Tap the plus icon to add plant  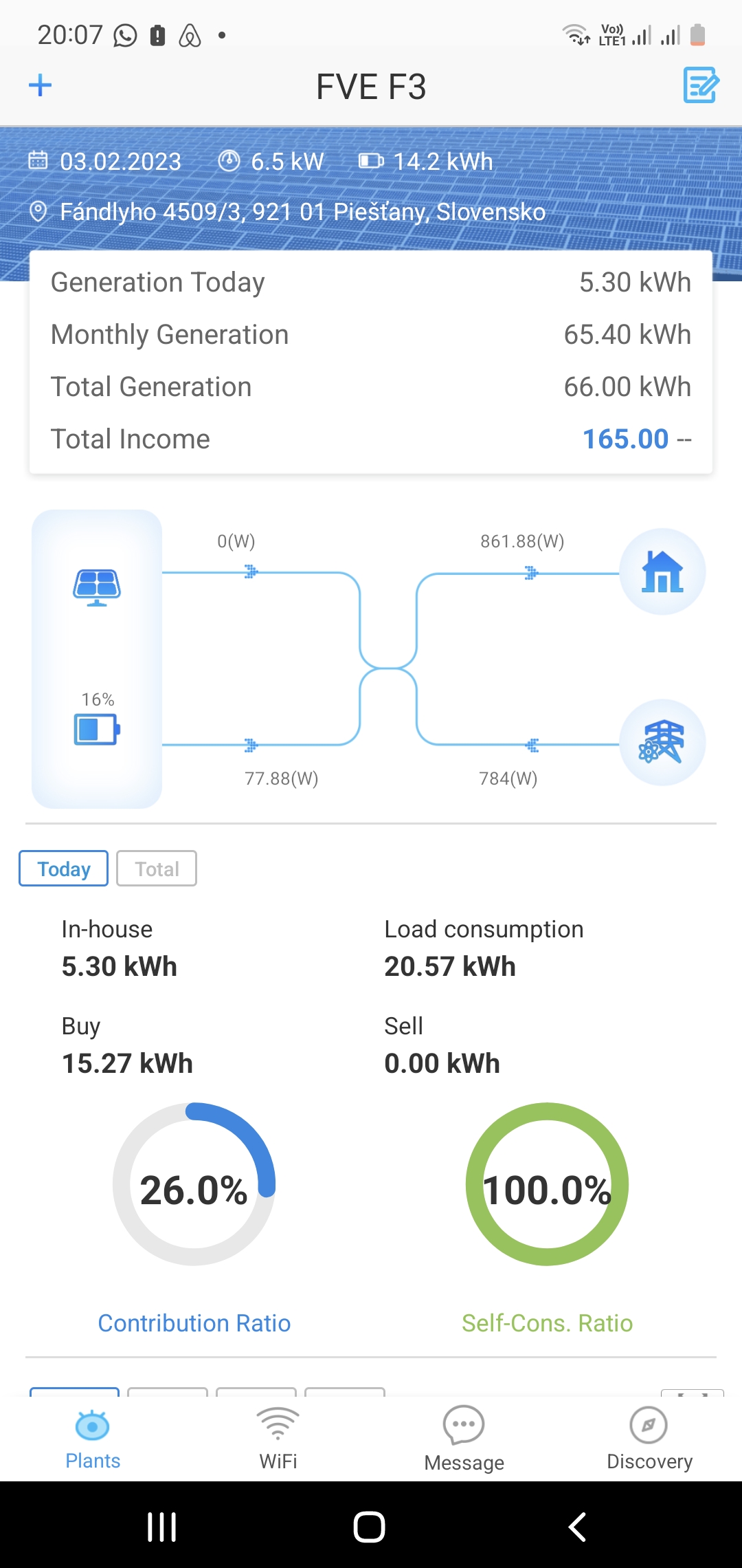click(41, 85)
